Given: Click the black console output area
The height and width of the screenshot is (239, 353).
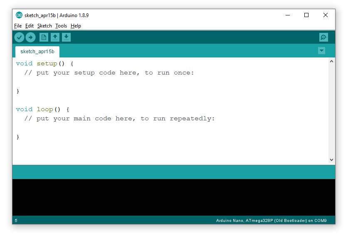Looking at the screenshot, I should coord(174,197).
